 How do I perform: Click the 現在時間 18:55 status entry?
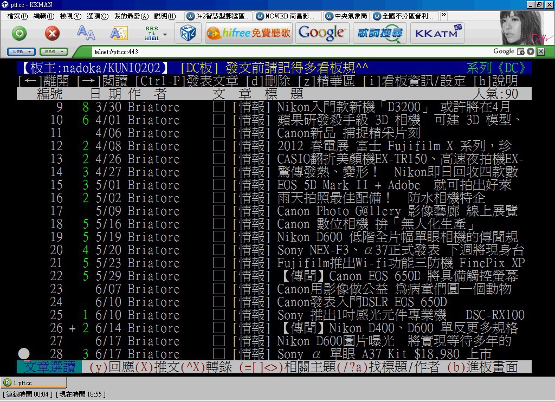coord(81,394)
